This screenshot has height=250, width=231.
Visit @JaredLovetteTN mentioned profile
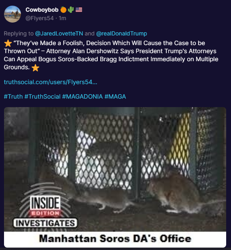click(x=59, y=33)
